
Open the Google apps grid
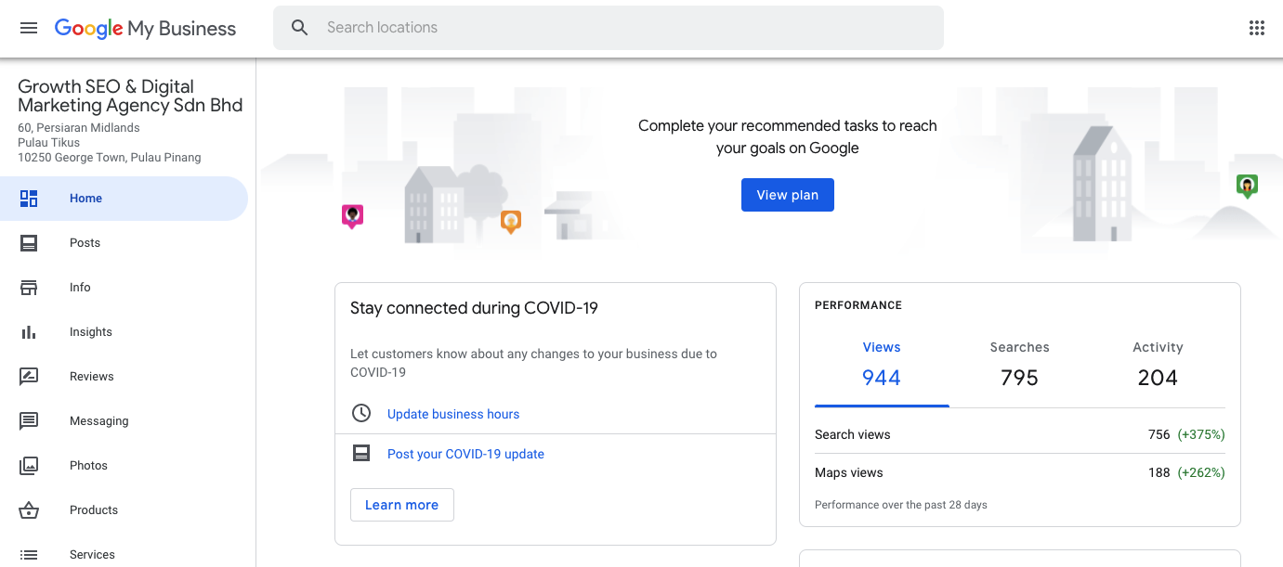(1257, 28)
